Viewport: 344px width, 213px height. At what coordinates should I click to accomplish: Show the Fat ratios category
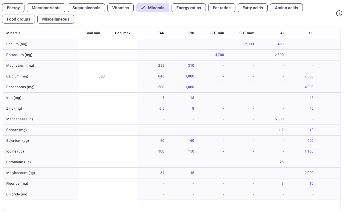222,8
